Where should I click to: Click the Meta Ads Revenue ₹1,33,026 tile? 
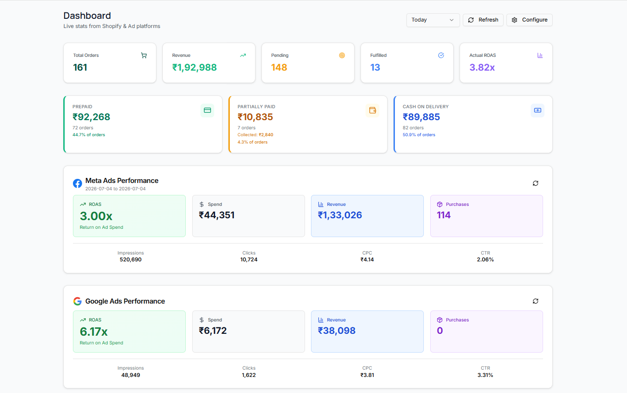tap(367, 216)
